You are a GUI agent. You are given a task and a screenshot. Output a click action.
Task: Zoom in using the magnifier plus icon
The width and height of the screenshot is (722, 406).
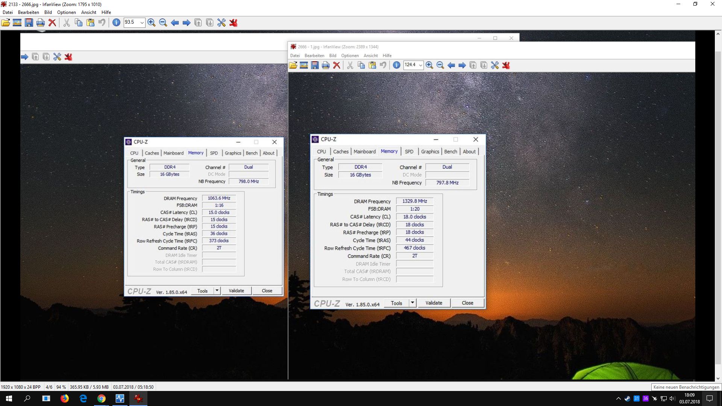[x=152, y=23]
